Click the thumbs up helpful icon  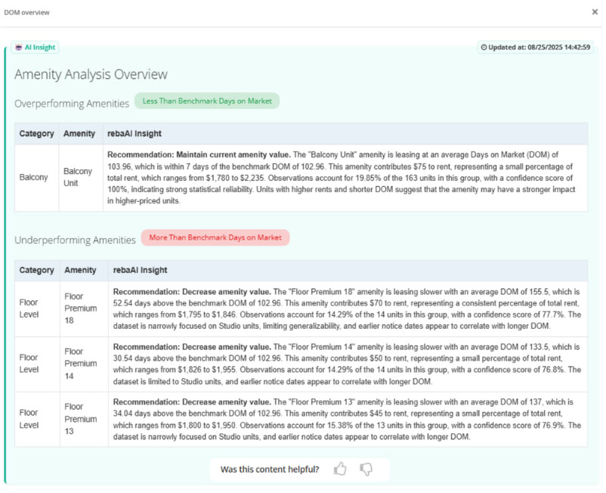pos(340,469)
